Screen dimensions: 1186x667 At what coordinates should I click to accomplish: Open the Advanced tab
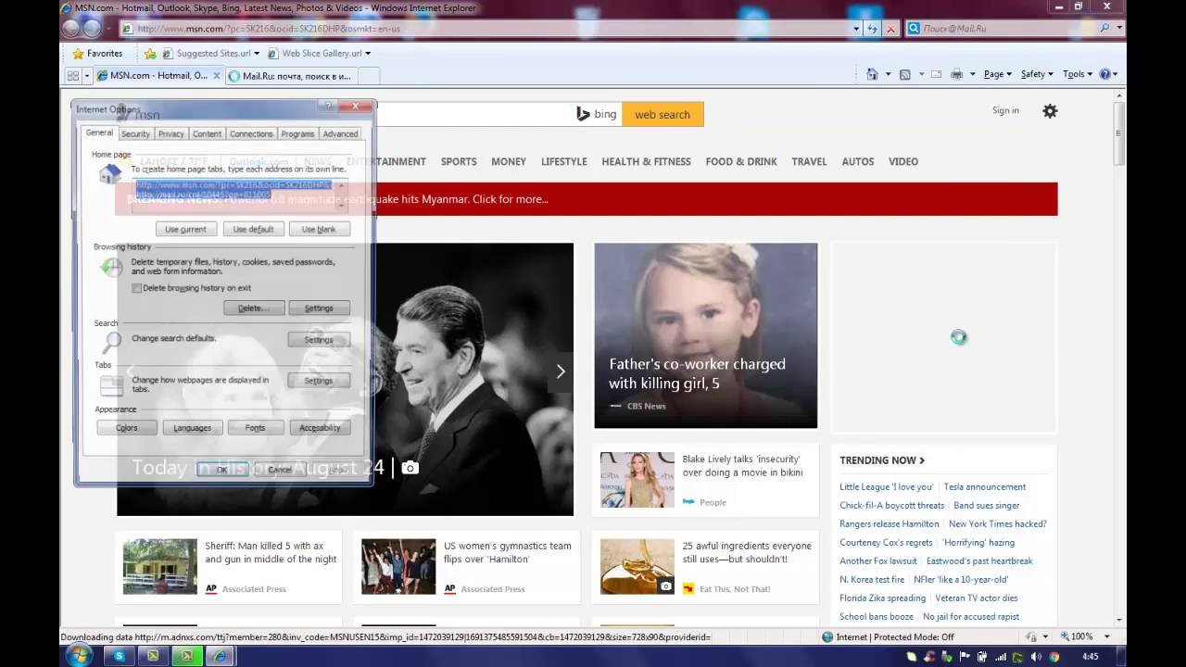(340, 134)
